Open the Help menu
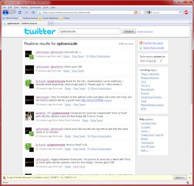 pos(53,7)
